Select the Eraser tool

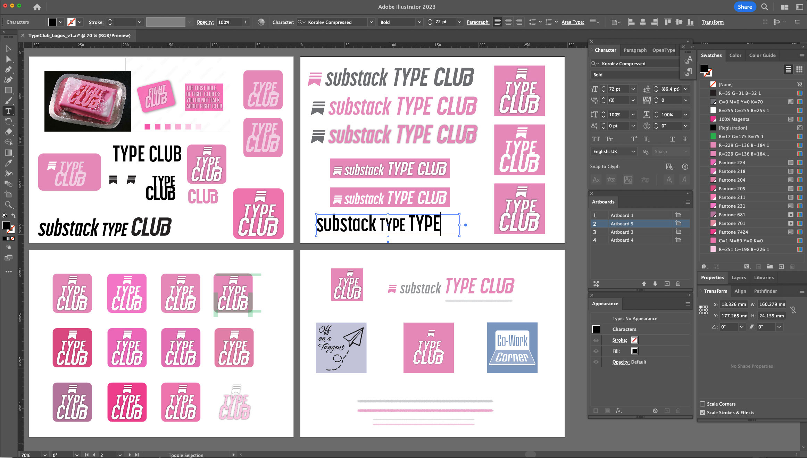(x=8, y=132)
